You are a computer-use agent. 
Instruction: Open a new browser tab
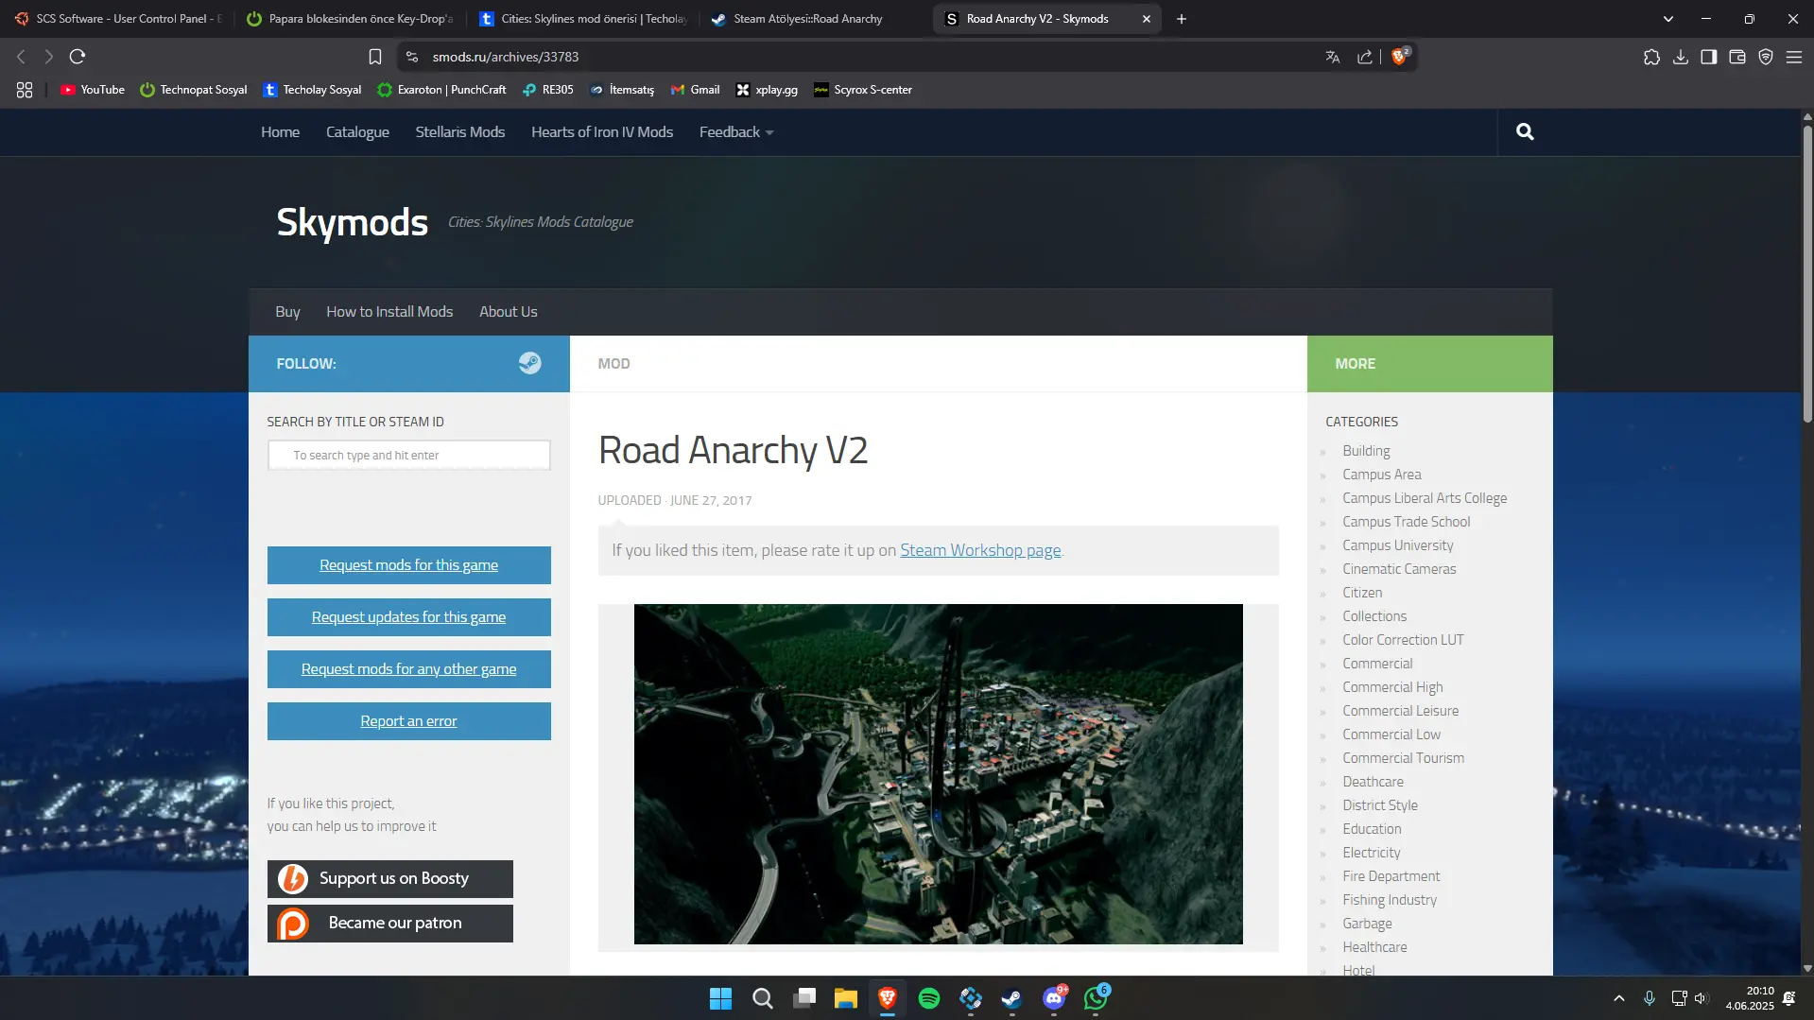(1182, 19)
